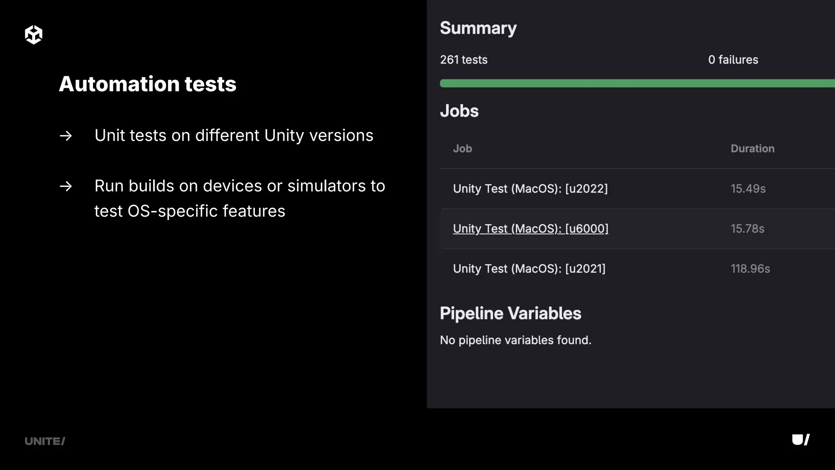
Task: Click the Duration column header
Action: (752, 149)
